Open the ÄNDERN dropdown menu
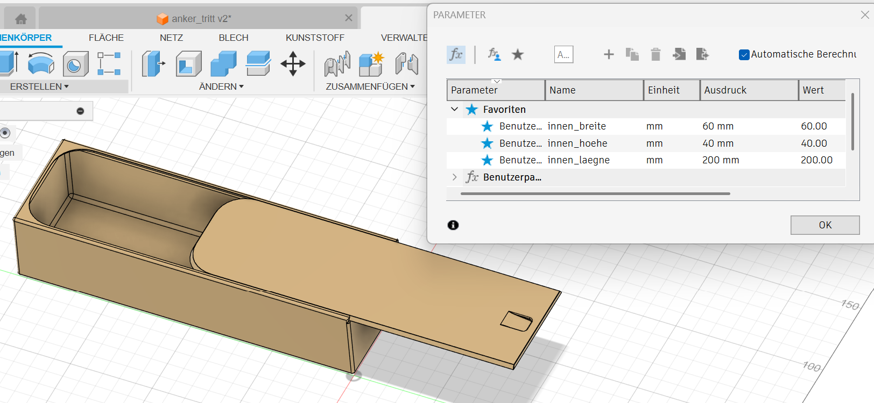874x403 pixels. click(x=221, y=87)
